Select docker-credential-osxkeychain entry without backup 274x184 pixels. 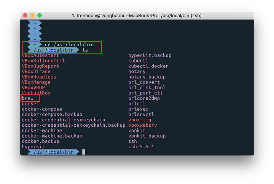[x=64, y=120]
